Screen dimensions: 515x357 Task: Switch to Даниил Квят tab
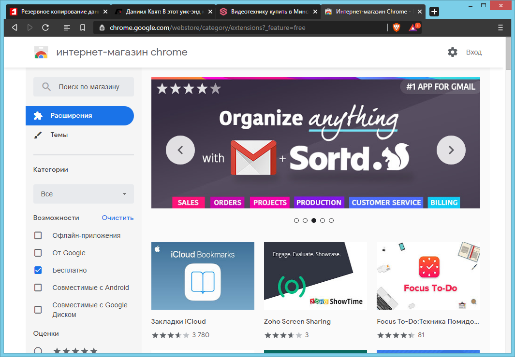click(x=163, y=12)
